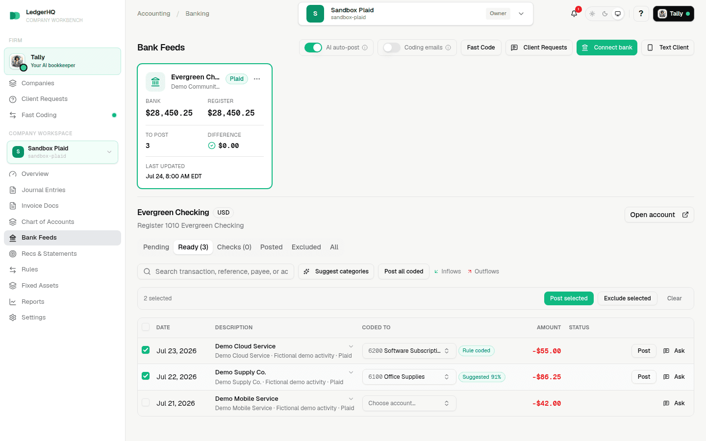Check Jul 21 Demo Mobile Service row
706x441 pixels.
tap(146, 402)
